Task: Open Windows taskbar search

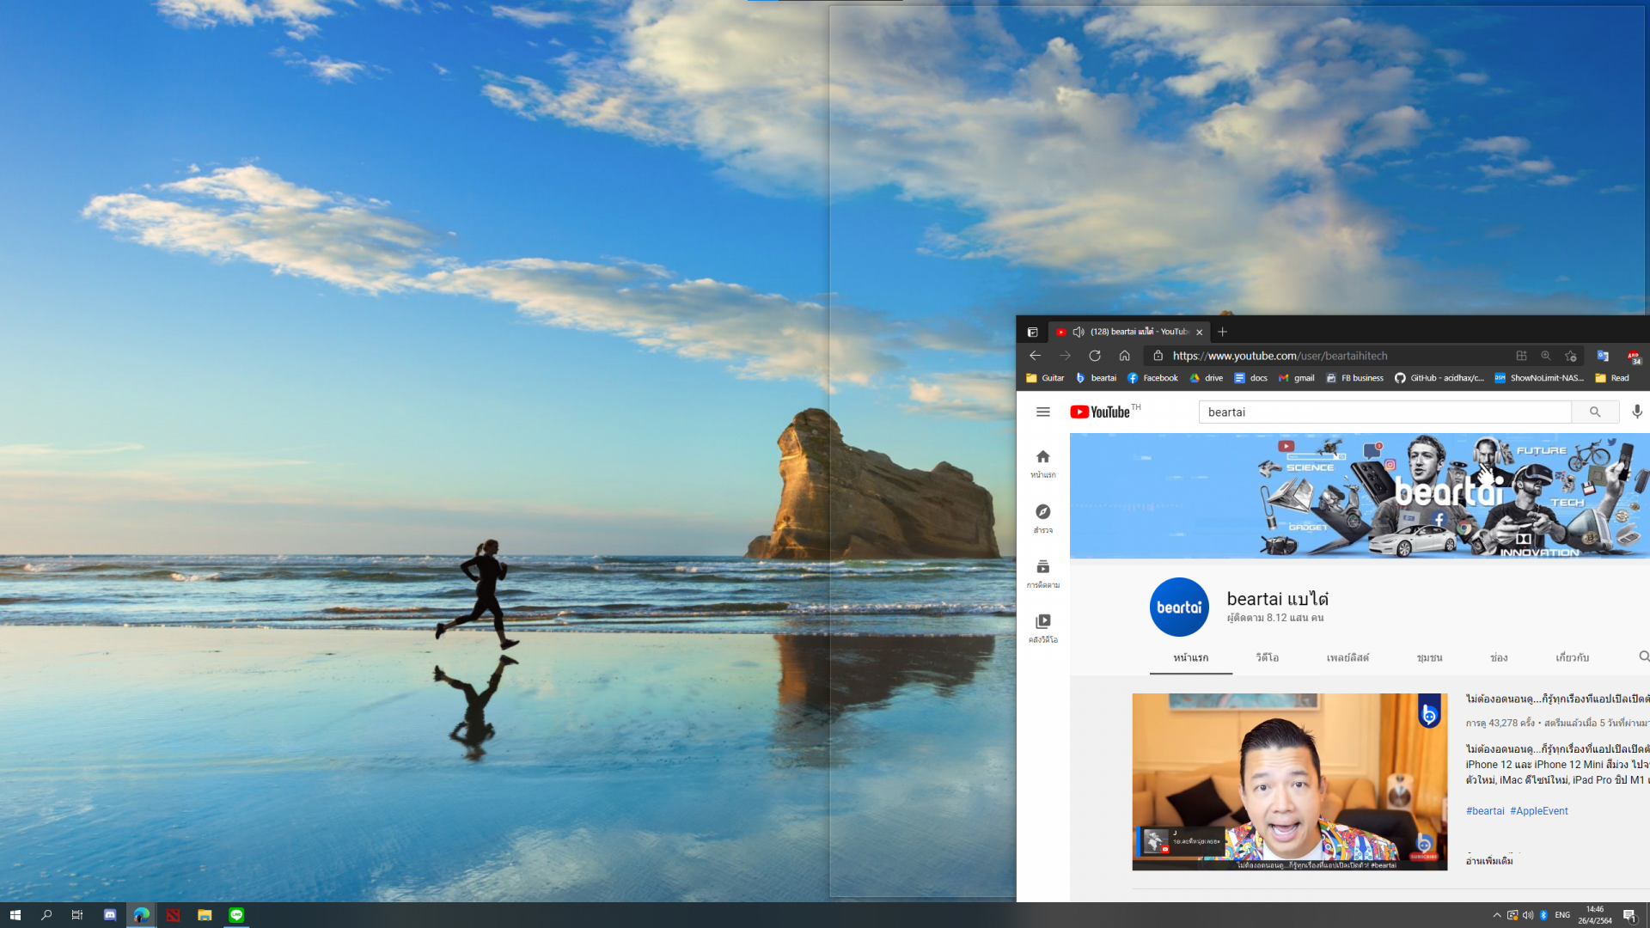Action: coord(46,915)
